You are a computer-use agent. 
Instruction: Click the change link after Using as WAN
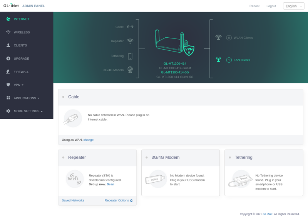point(89,140)
